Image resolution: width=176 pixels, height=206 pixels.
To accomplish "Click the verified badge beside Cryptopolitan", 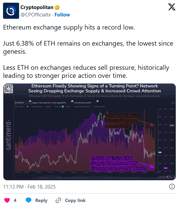I will [57, 7].
